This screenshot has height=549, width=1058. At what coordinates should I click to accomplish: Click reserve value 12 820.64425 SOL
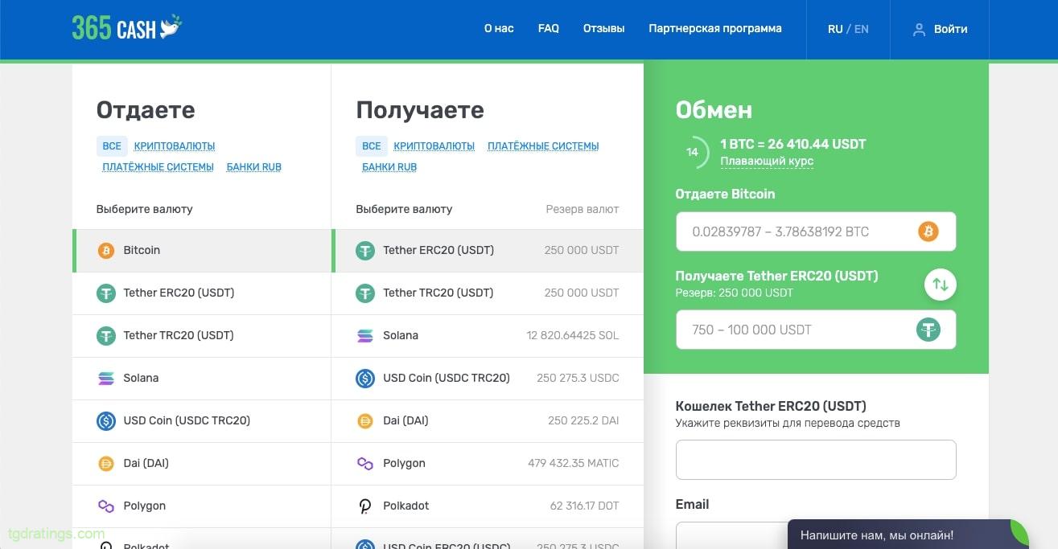[573, 336]
